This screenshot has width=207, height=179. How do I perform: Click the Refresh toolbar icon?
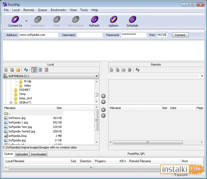click(94, 19)
